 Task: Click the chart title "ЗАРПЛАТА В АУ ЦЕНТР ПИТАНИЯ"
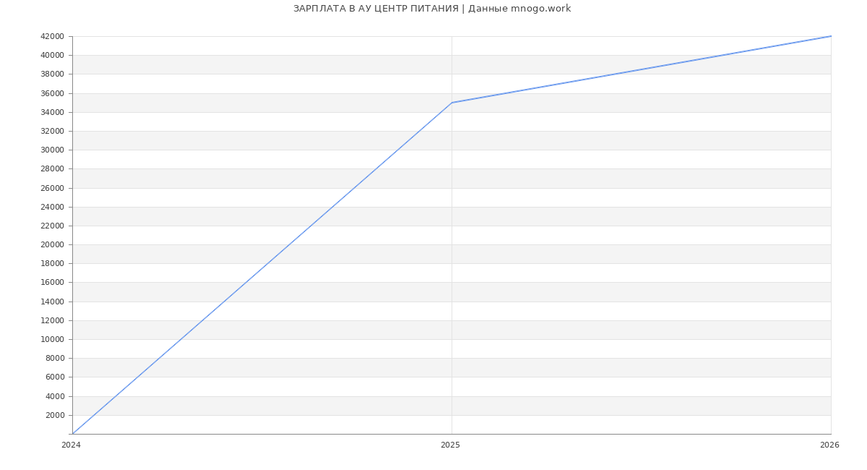(x=376, y=9)
